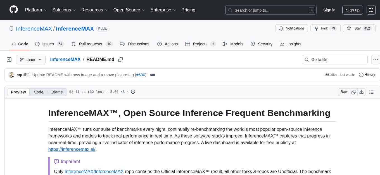This screenshot has width=380, height=175.
Task: Download the raw file
Action: tap(361, 92)
